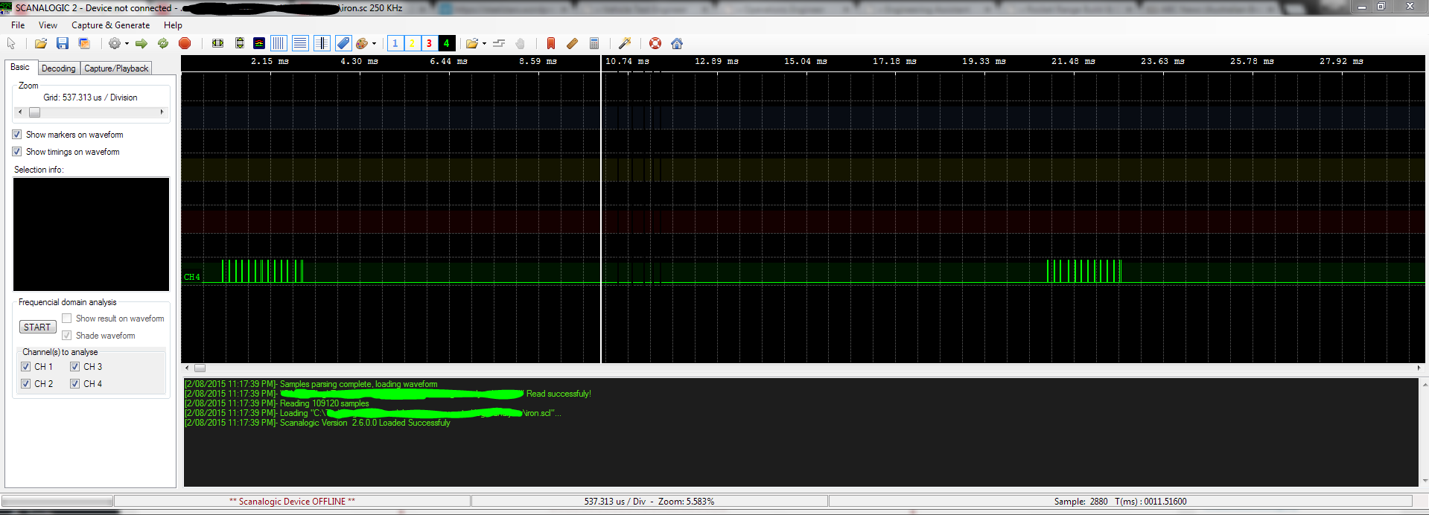The width and height of the screenshot is (1429, 515).
Task: Click the color palette icon
Action: click(362, 44)
